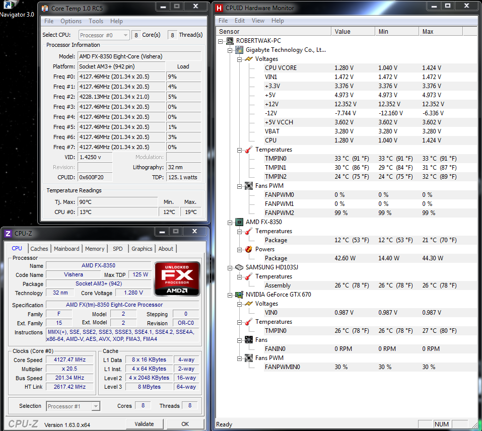The image size is (482, 431).
Task: Switch to the CPU-Z Graphics tab
Action: [142, 249]
